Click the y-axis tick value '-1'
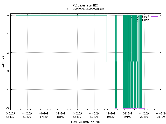Screen dimensions: 166x124 click(x=7, y=34)
